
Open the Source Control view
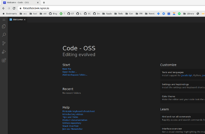(4, 43)
